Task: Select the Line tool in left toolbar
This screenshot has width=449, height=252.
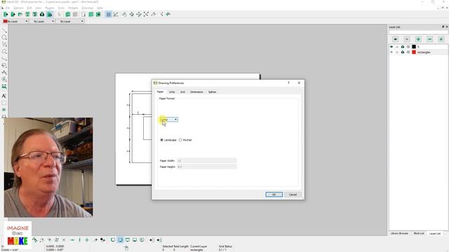Action: [4, 31]
